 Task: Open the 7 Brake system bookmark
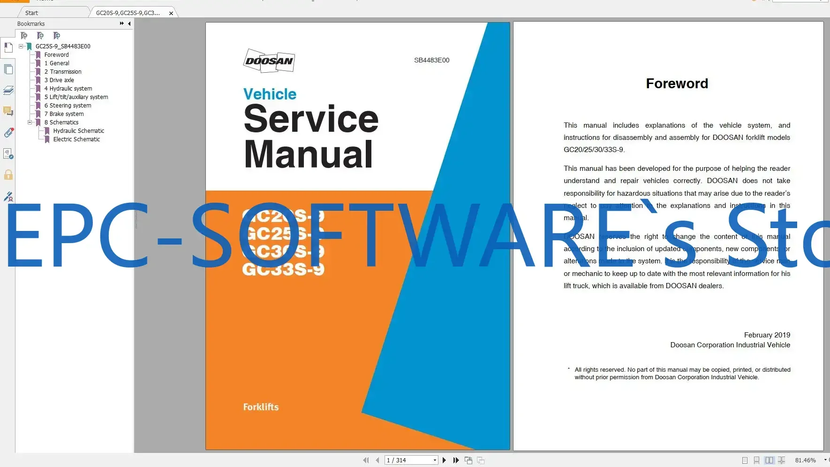(x=64, y=114)
